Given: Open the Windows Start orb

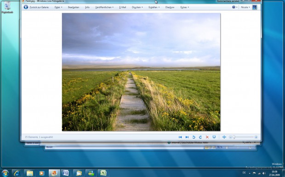Looking at the screenshot, I should tap(5, 173).
